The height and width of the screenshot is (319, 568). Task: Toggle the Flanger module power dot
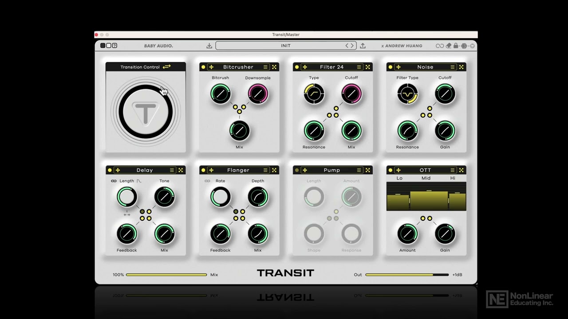pyautogui.click(x=203, y=170)
